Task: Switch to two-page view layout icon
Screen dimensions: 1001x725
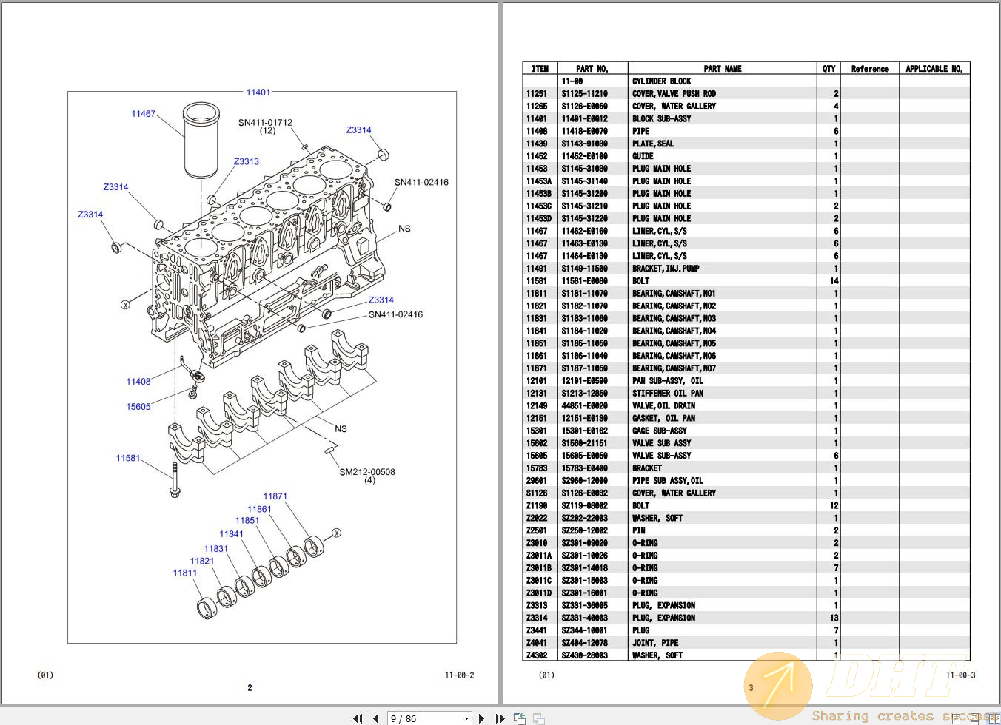Action: [x=993, y=718]
